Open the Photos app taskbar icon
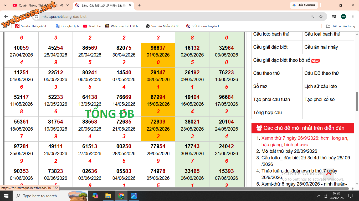The width and height of the screenshot is (359, 201). pyautogui.click(x=134, y=196)
